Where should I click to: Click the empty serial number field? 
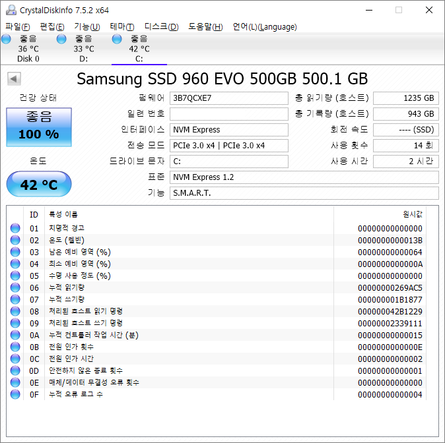click(x=229, y=114)
